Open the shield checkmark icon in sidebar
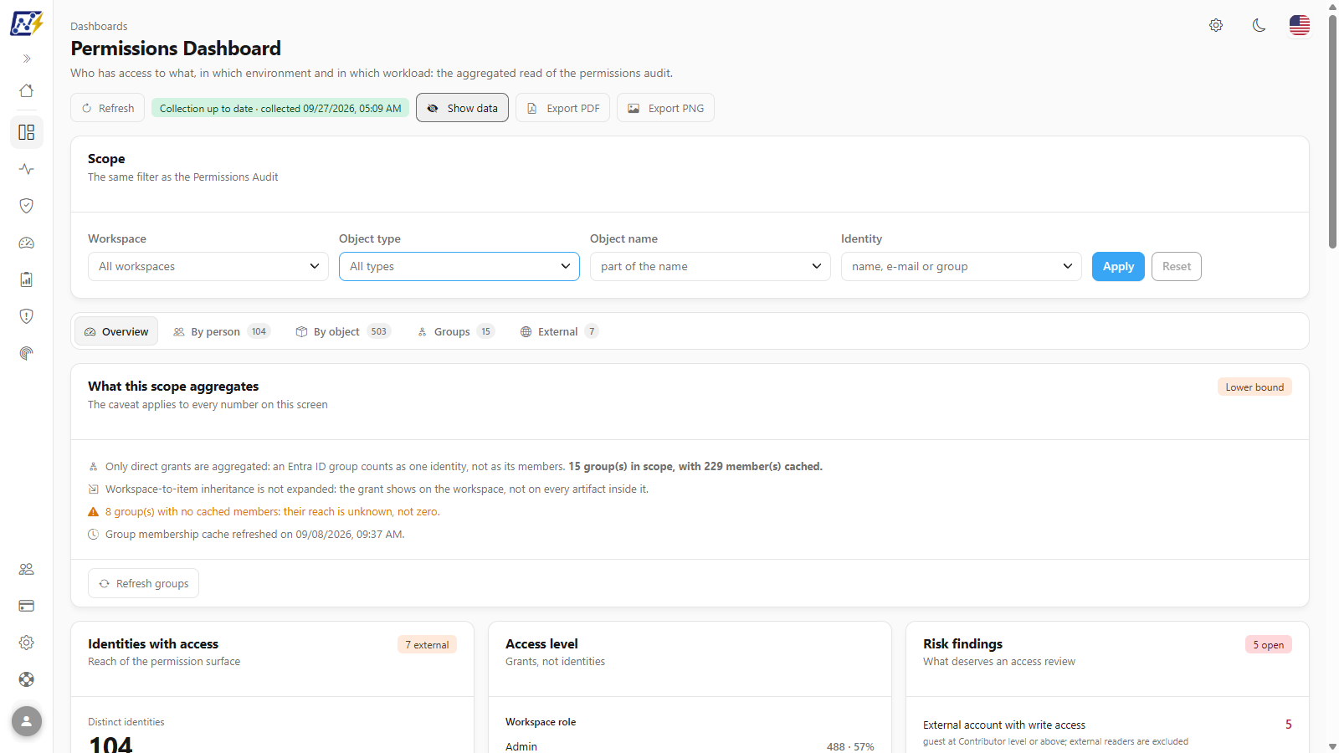Viewport: 1339px width, 753px height. tap(27, 206)
